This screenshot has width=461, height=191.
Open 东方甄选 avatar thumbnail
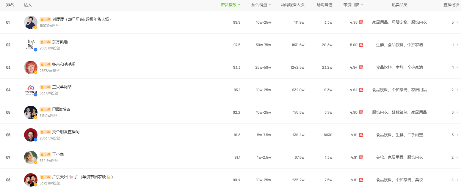31,45
